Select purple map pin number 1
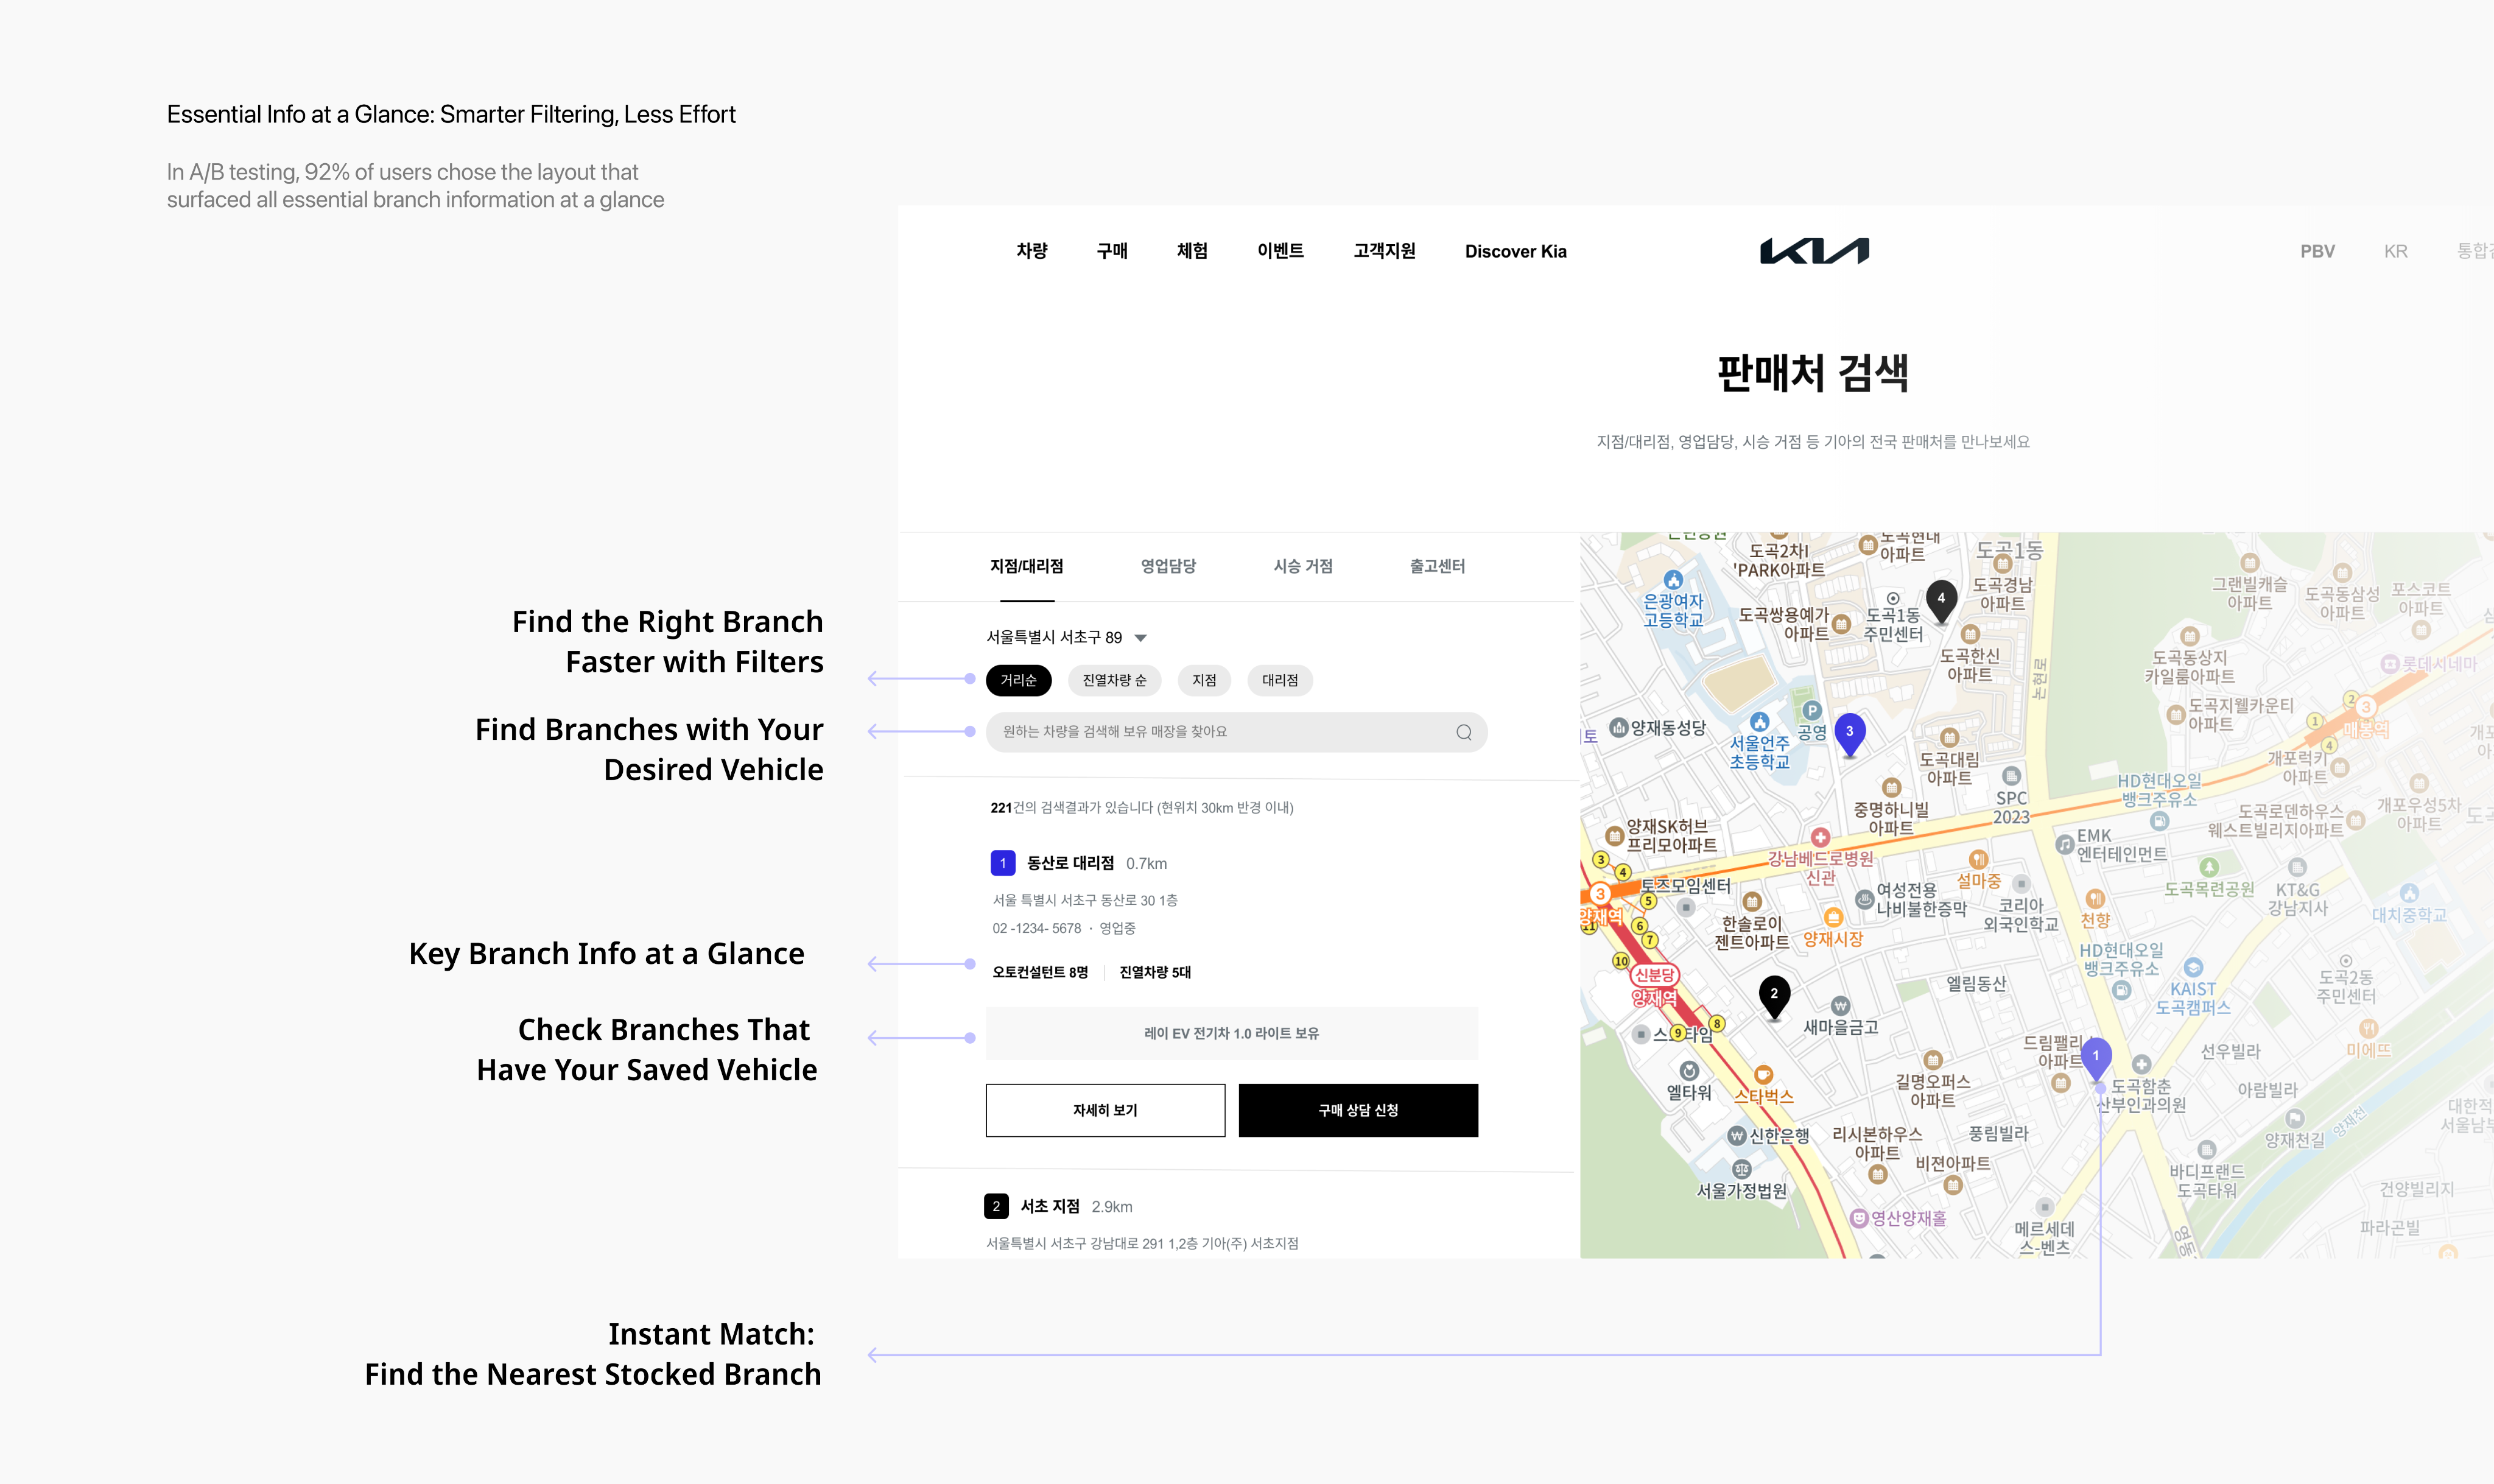This screenshot has width=2494, height=1484. (2095, 1056)
